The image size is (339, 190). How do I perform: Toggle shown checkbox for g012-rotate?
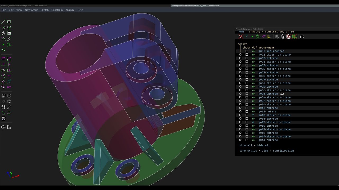point(247,112)
